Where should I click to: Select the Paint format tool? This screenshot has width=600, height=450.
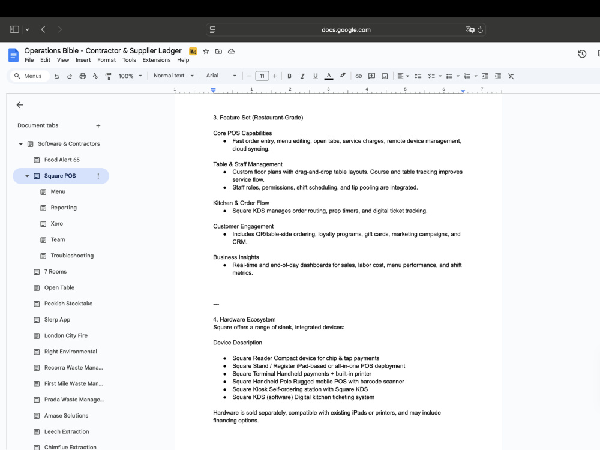click(x=108, y=76)
